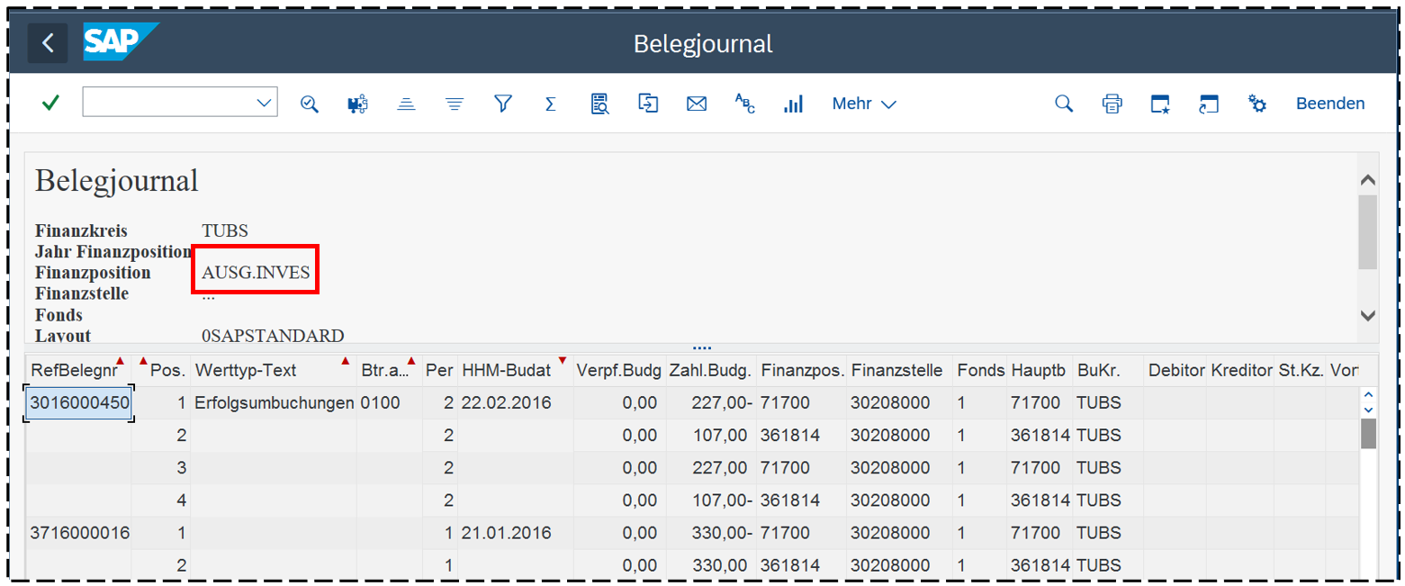Open the details magnifier icon
This screenshot has width=1405, height=586.
310,104
